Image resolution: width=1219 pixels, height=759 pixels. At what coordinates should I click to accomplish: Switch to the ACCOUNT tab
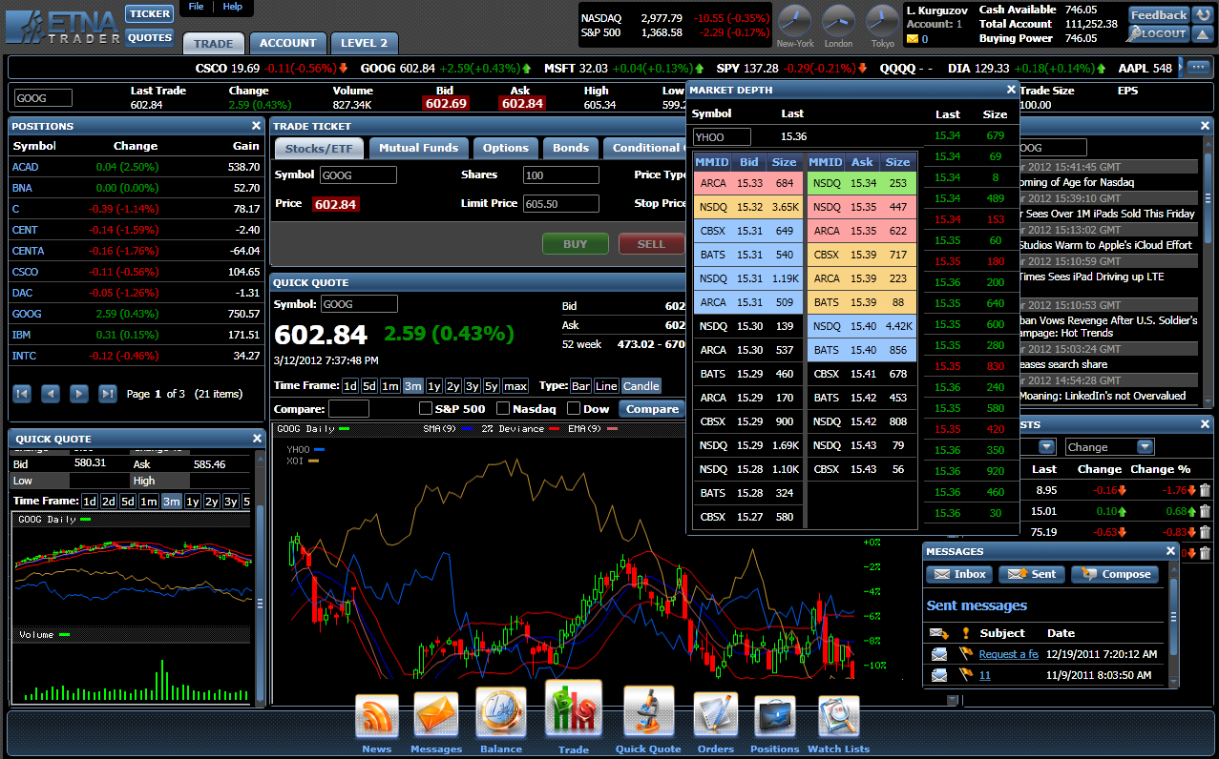pos(287,43)
